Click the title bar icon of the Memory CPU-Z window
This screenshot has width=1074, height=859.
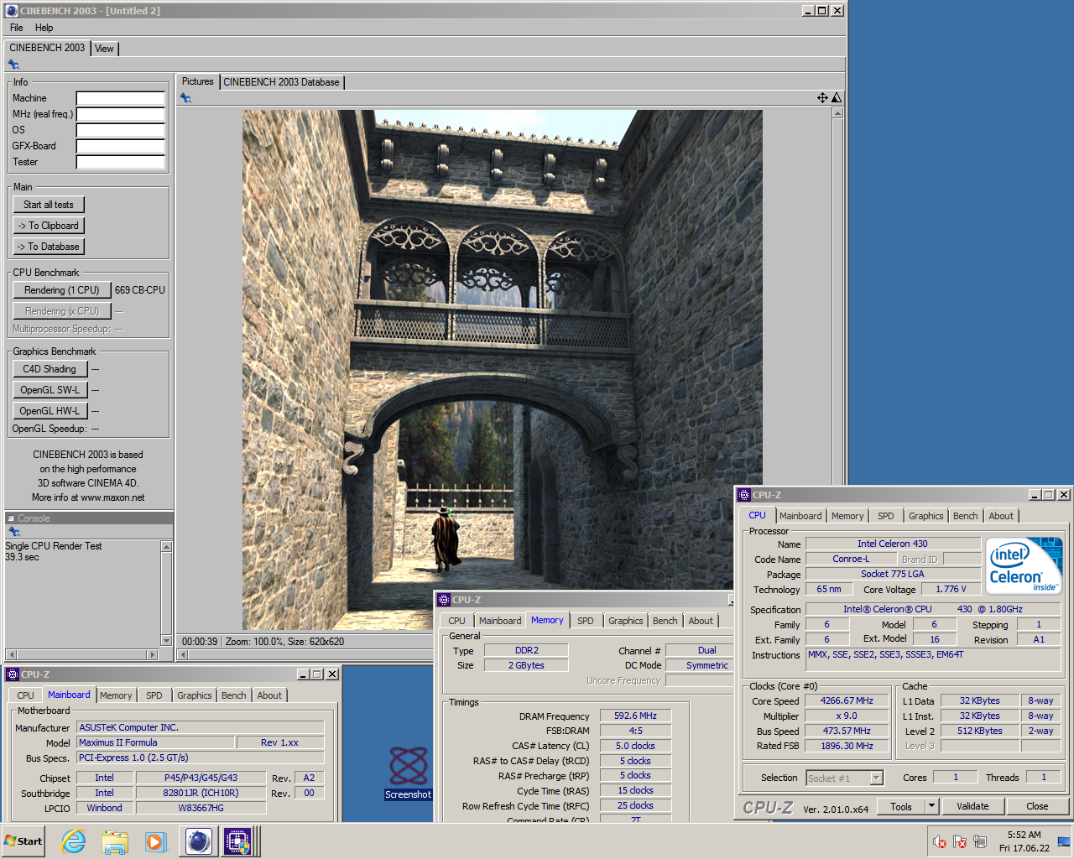[444, 600]
